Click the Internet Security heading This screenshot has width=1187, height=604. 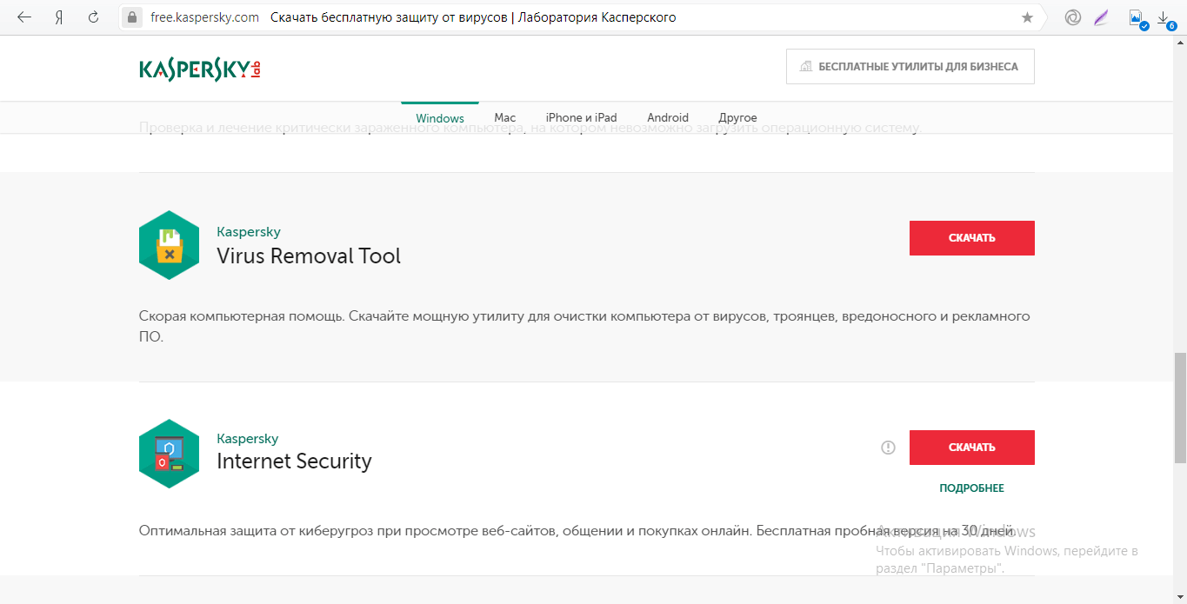294,461
